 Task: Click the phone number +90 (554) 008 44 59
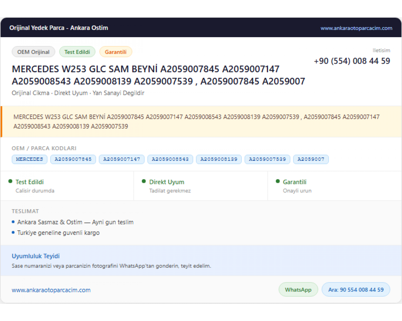[x=352, y=61]
